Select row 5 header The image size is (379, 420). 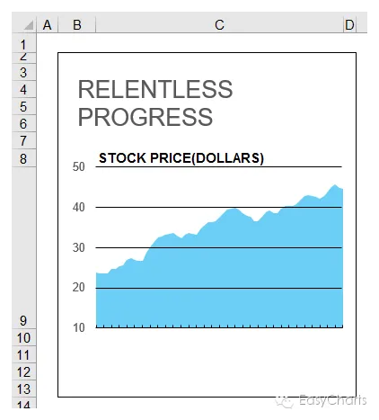tap(23, 106)
